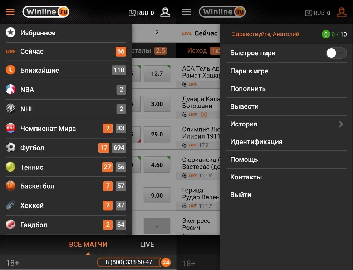Viewport: 353px width, 270px height.
Task: Open the Избранное star icon
Action: (x=10, y=33)
